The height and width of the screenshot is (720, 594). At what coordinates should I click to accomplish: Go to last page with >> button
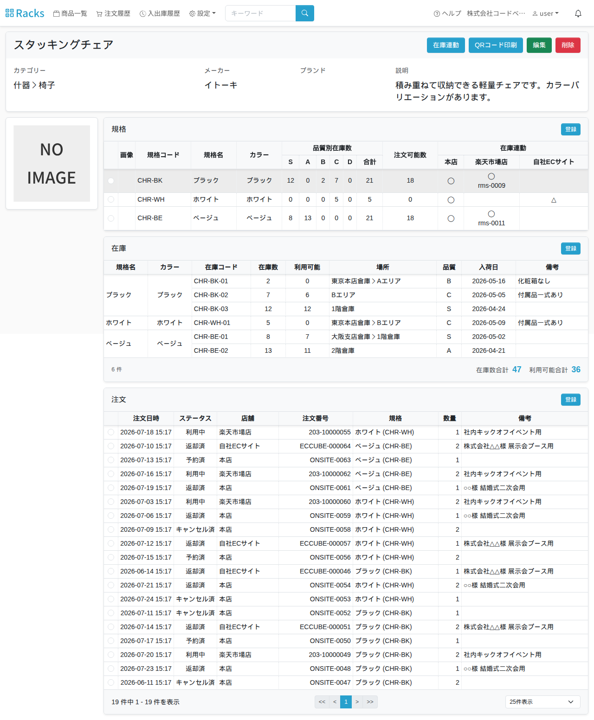click(370, 702)
